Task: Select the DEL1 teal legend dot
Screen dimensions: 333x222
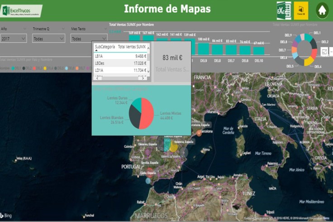Action: pos(13,68)
